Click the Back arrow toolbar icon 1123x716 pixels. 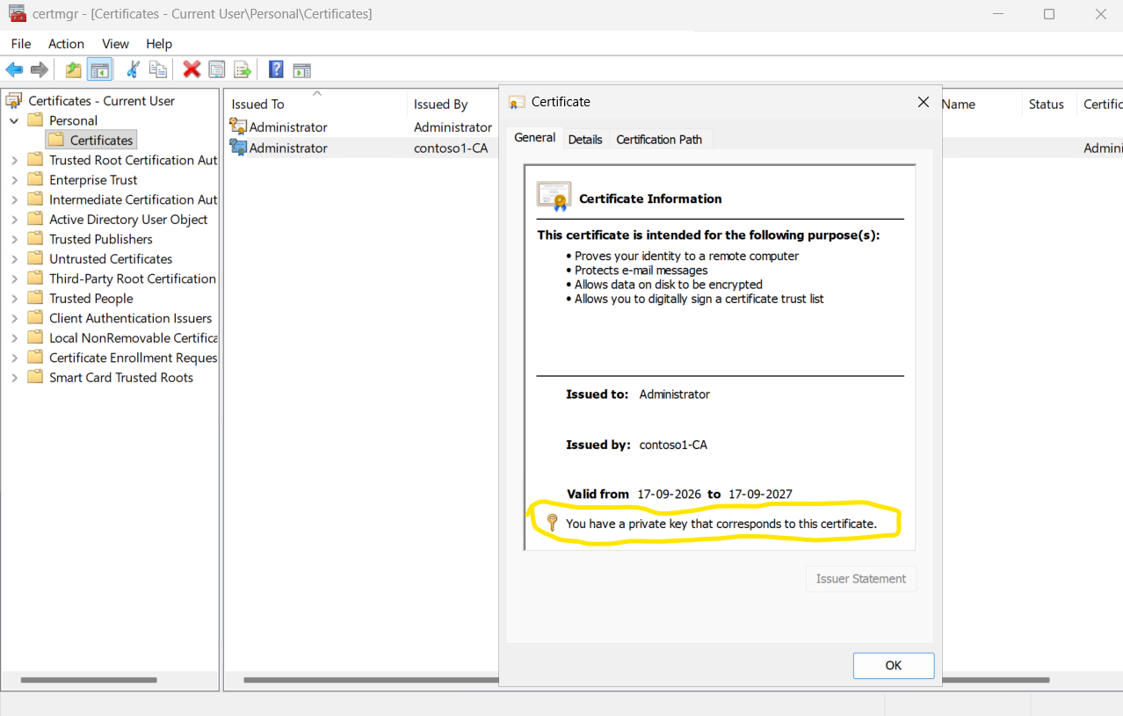point(14,69)
